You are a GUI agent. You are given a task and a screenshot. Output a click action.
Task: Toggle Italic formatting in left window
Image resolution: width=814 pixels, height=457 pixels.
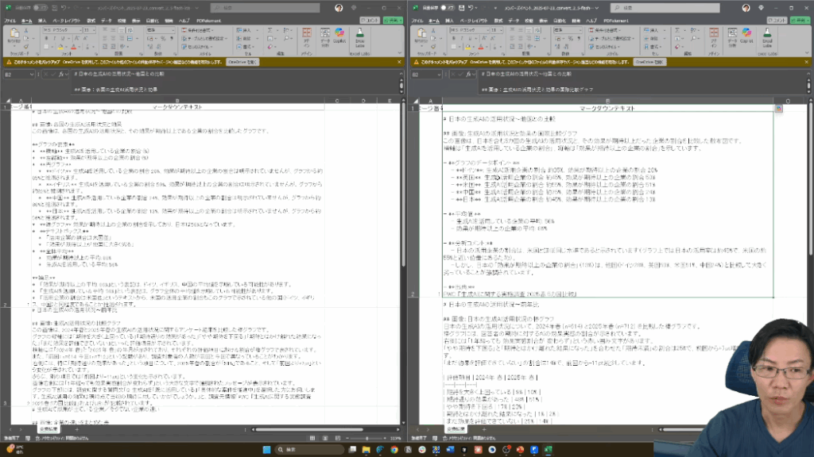[x=55, y=38]
